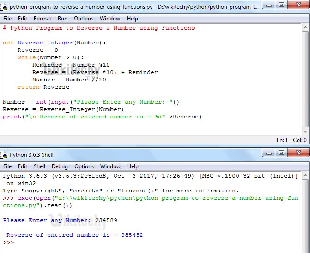
Task: Close the editor window
Action: (x=298, y=5)
